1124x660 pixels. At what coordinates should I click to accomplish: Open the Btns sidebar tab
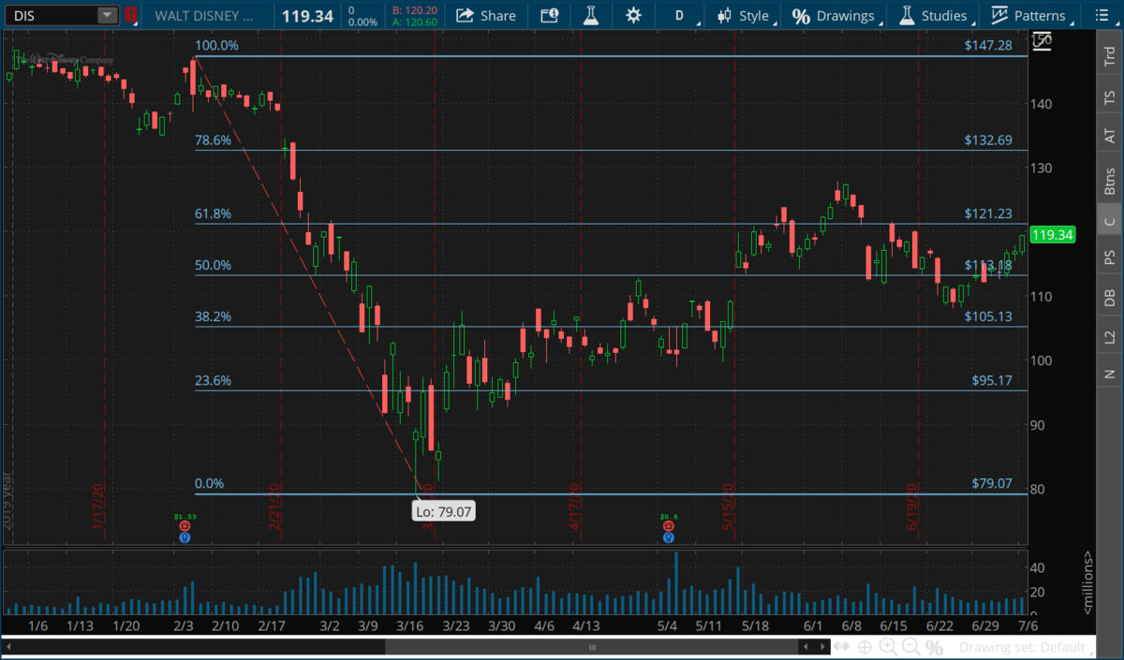point(1110,179)
